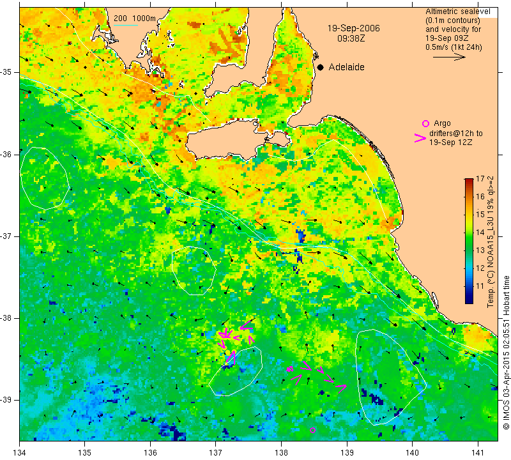This screenshot has height=460, width=511.
Task: Click the 'Altimetric sealevel' legend heading
Action: tap(458, 11)
